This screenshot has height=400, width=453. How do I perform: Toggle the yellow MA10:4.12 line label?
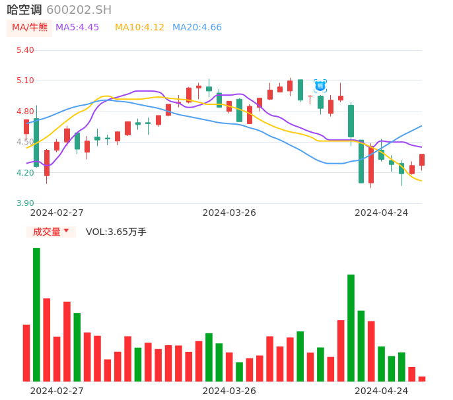pos(139,28)
